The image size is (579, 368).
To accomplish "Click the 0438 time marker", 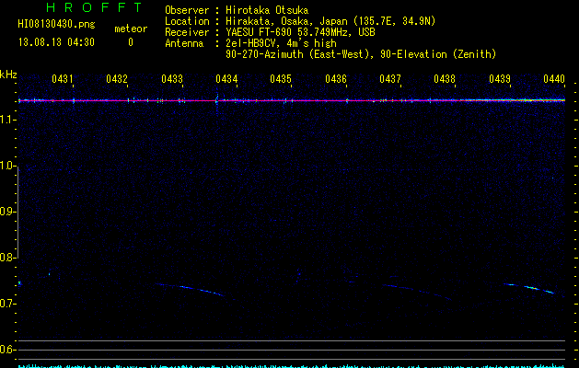I will pyautogui.click(x=445, y=79).
